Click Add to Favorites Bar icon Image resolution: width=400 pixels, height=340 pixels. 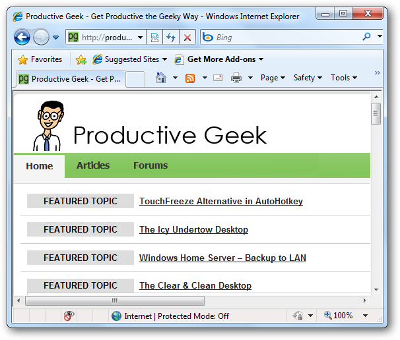(81, 59)
